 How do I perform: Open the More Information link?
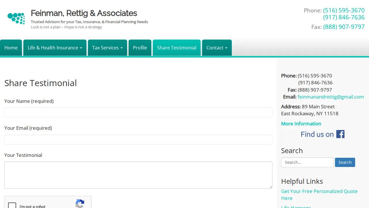click(x=301, y=124)
